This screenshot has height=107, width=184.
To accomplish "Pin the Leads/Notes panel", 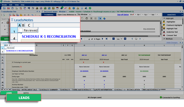I will 180,43.
